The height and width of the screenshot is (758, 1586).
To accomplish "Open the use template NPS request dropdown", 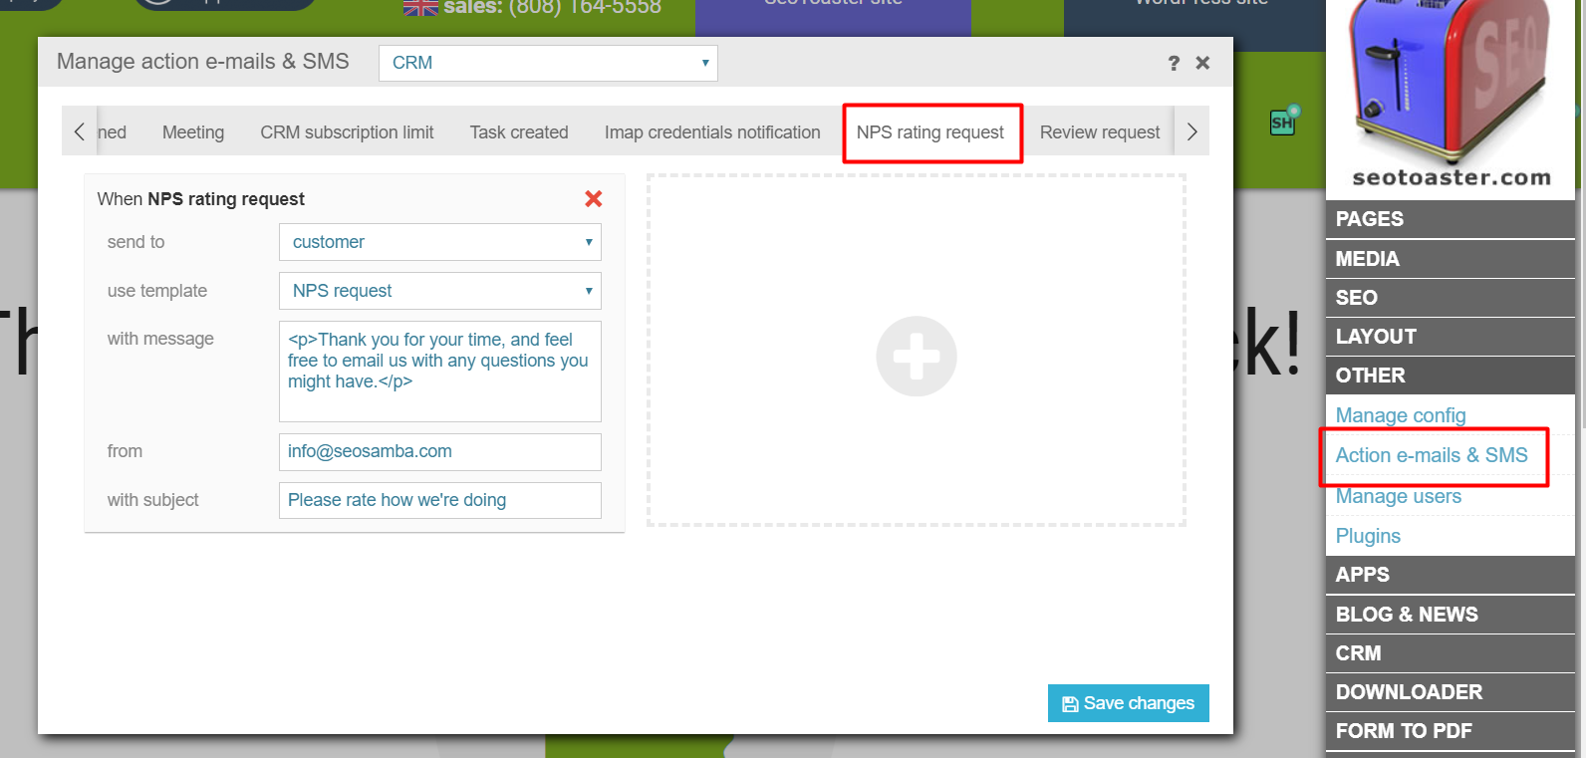I will click(x=440, y=291).
